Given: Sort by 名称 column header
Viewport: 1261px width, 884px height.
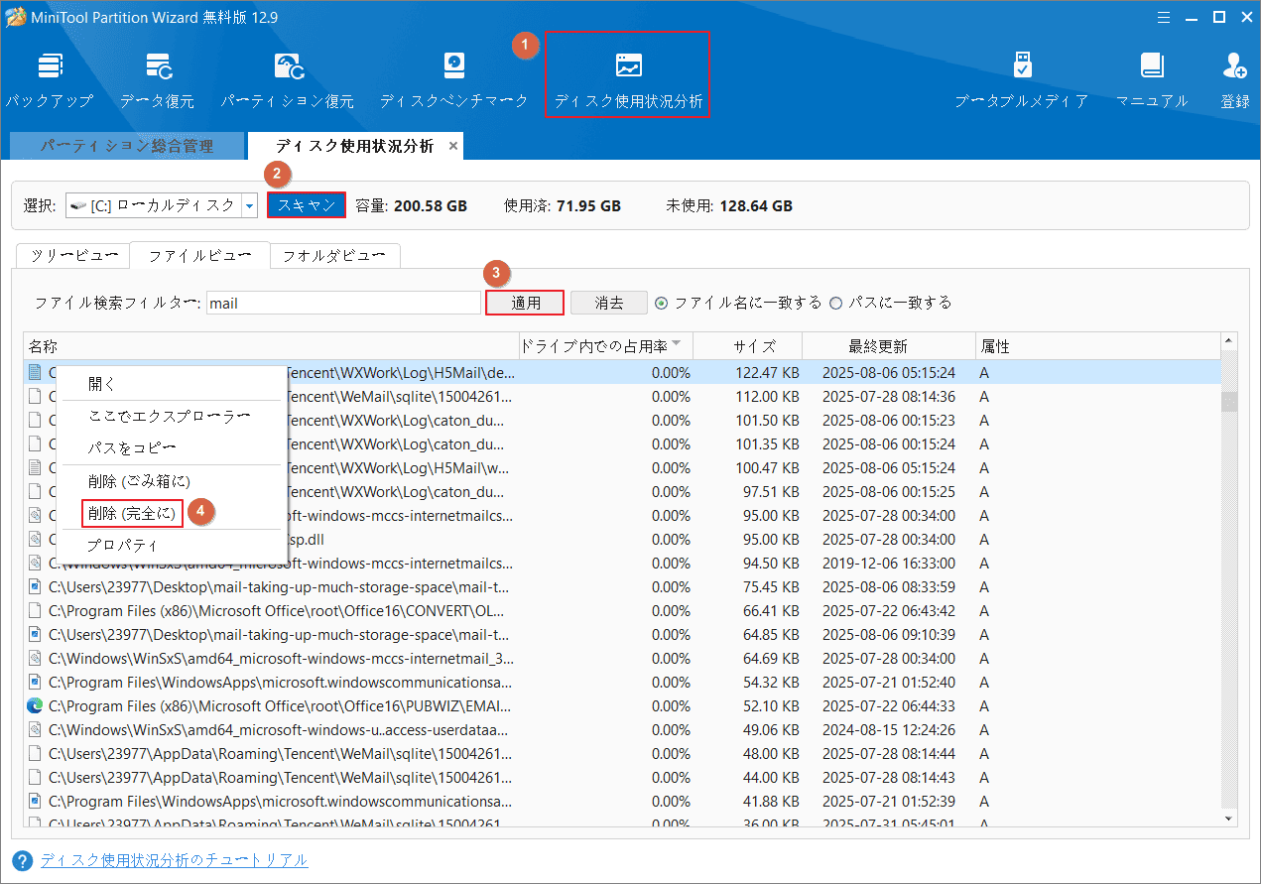Looking at the screenshot, I should (x=271, y=346).
